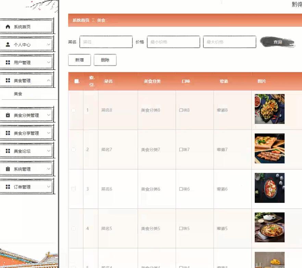
Task: Focus the 最大价格 input field
Action: point(229,42)
